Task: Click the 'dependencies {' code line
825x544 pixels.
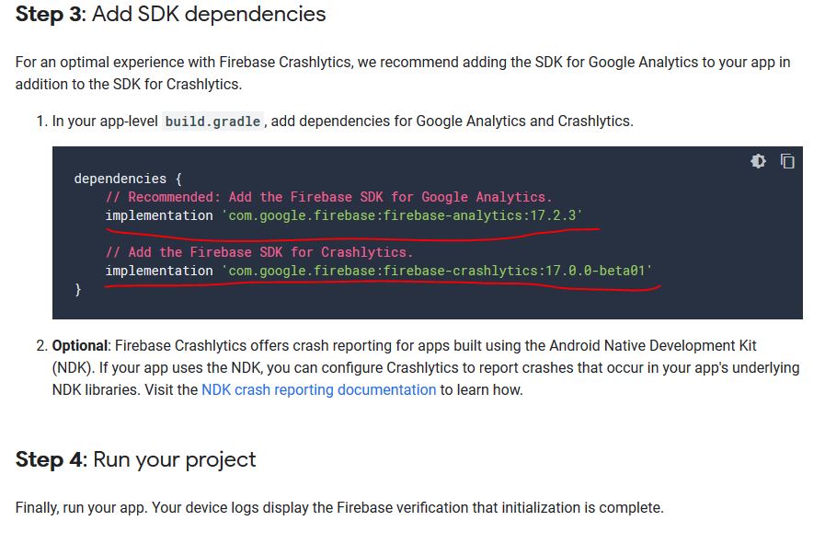Action: [x=128, y=179]
